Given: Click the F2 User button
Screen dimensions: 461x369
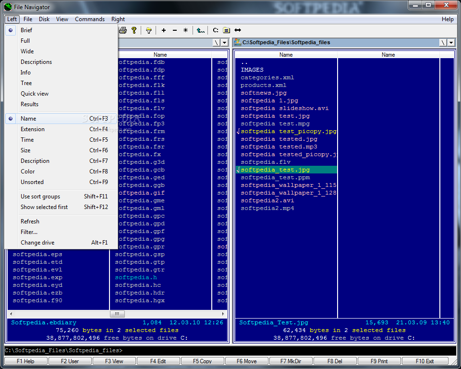Looking at the screenshot, I should [x=70, y=361].
